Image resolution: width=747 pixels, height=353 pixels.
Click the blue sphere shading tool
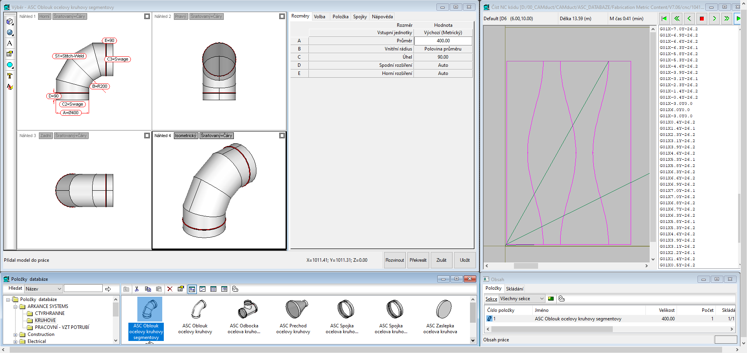coord(10,33)
